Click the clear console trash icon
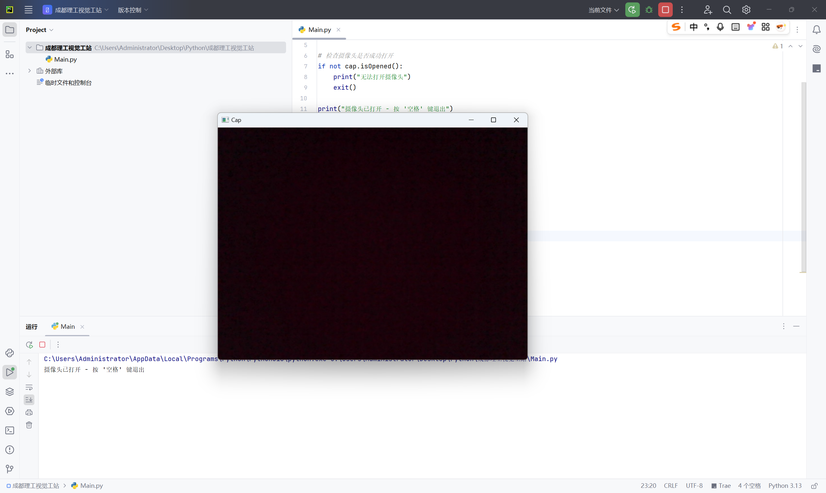The image size is (826, 493). (x=29, y=425)
